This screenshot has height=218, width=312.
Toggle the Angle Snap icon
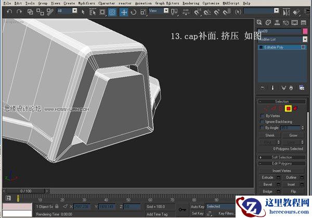[207, 12]
